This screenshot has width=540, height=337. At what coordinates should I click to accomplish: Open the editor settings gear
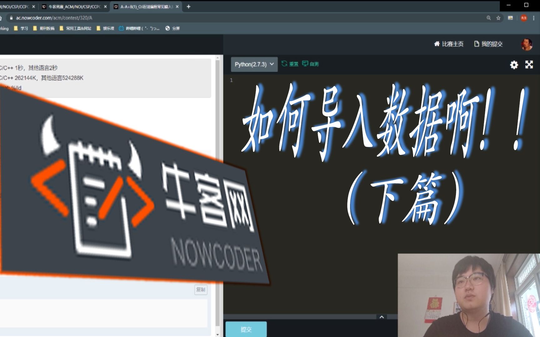click(x=514, y=65)
